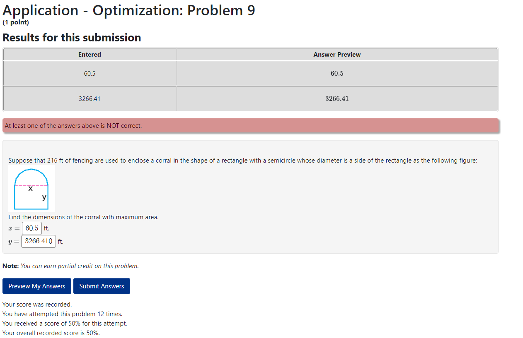
Task: Click the attempted 12 times message
Action: tap(62, 314)
